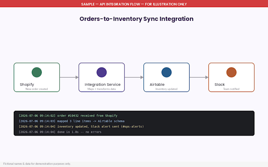Click the fictional names disclaimer footer text
268x167 pixels.
click(37, 164)
